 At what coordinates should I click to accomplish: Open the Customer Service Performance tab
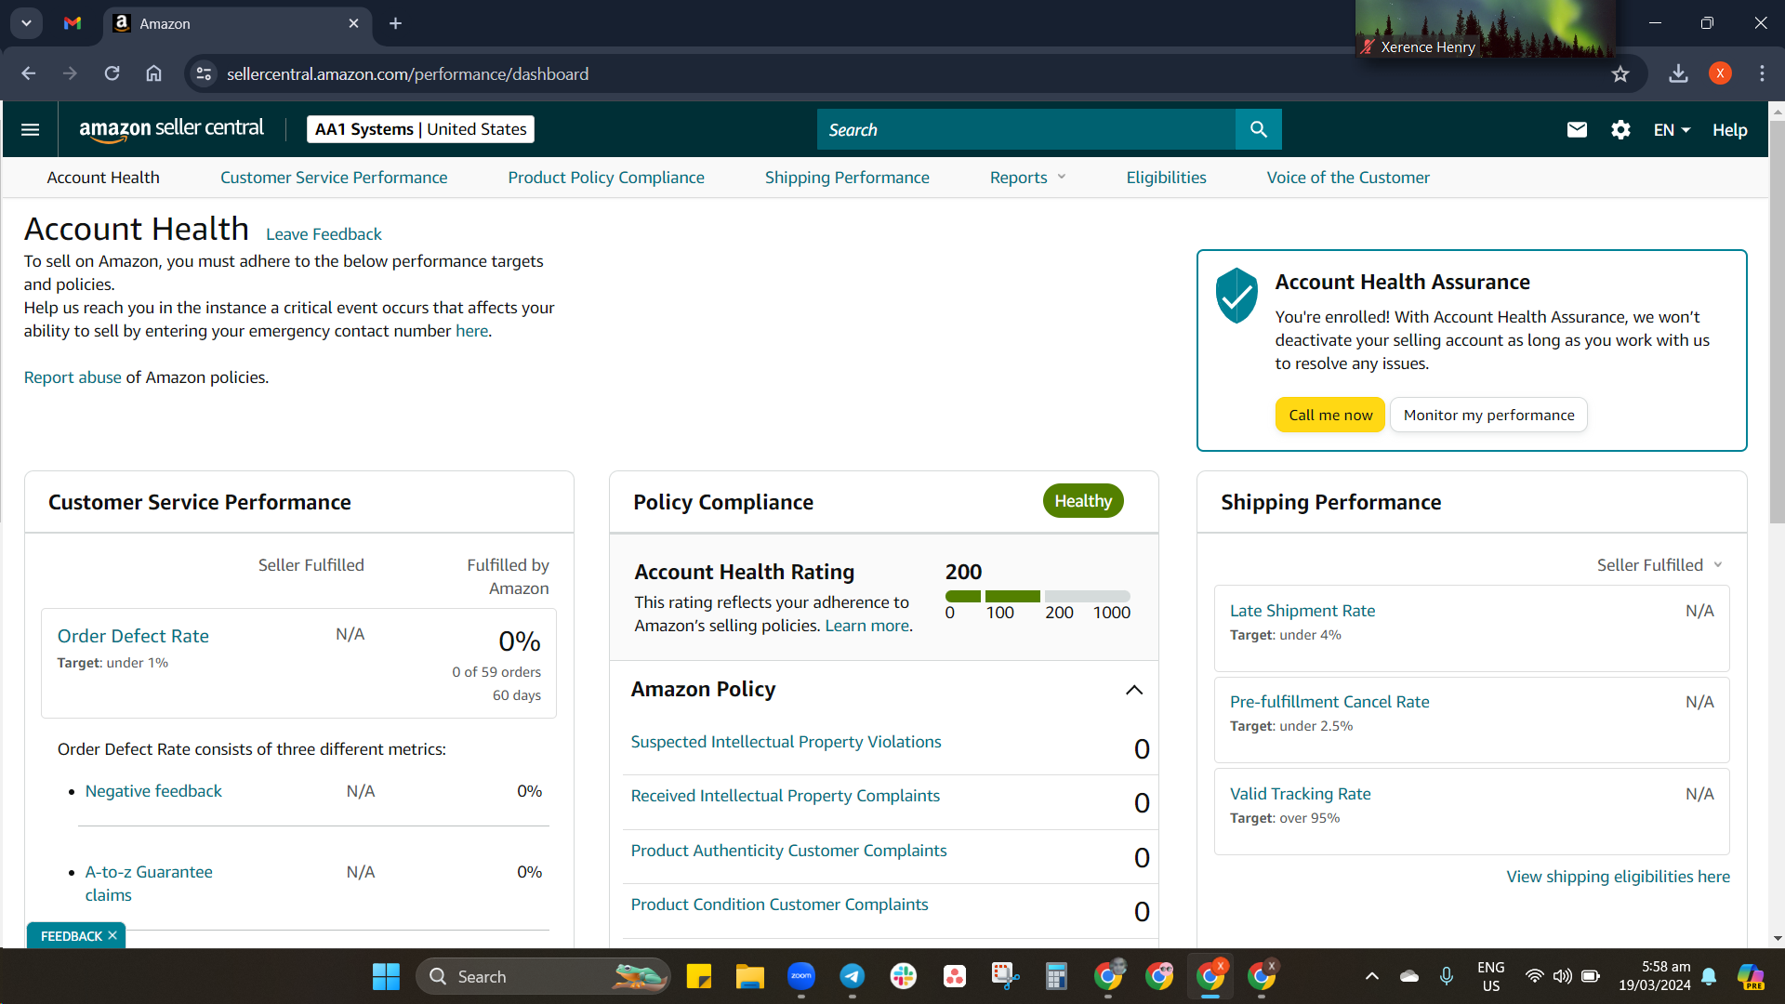(334, 178)
